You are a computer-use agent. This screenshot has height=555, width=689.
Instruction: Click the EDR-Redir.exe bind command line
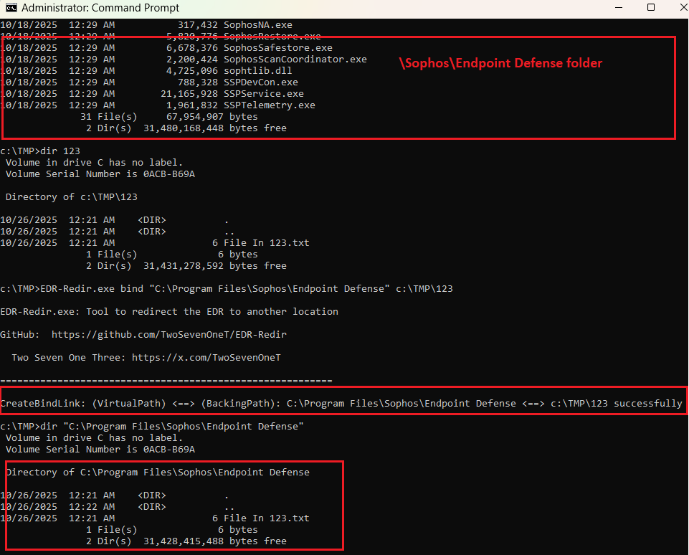[227, 289]
